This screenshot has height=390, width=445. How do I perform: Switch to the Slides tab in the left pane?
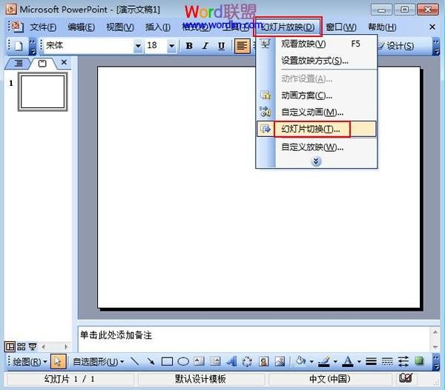click(x=42, y=63)
